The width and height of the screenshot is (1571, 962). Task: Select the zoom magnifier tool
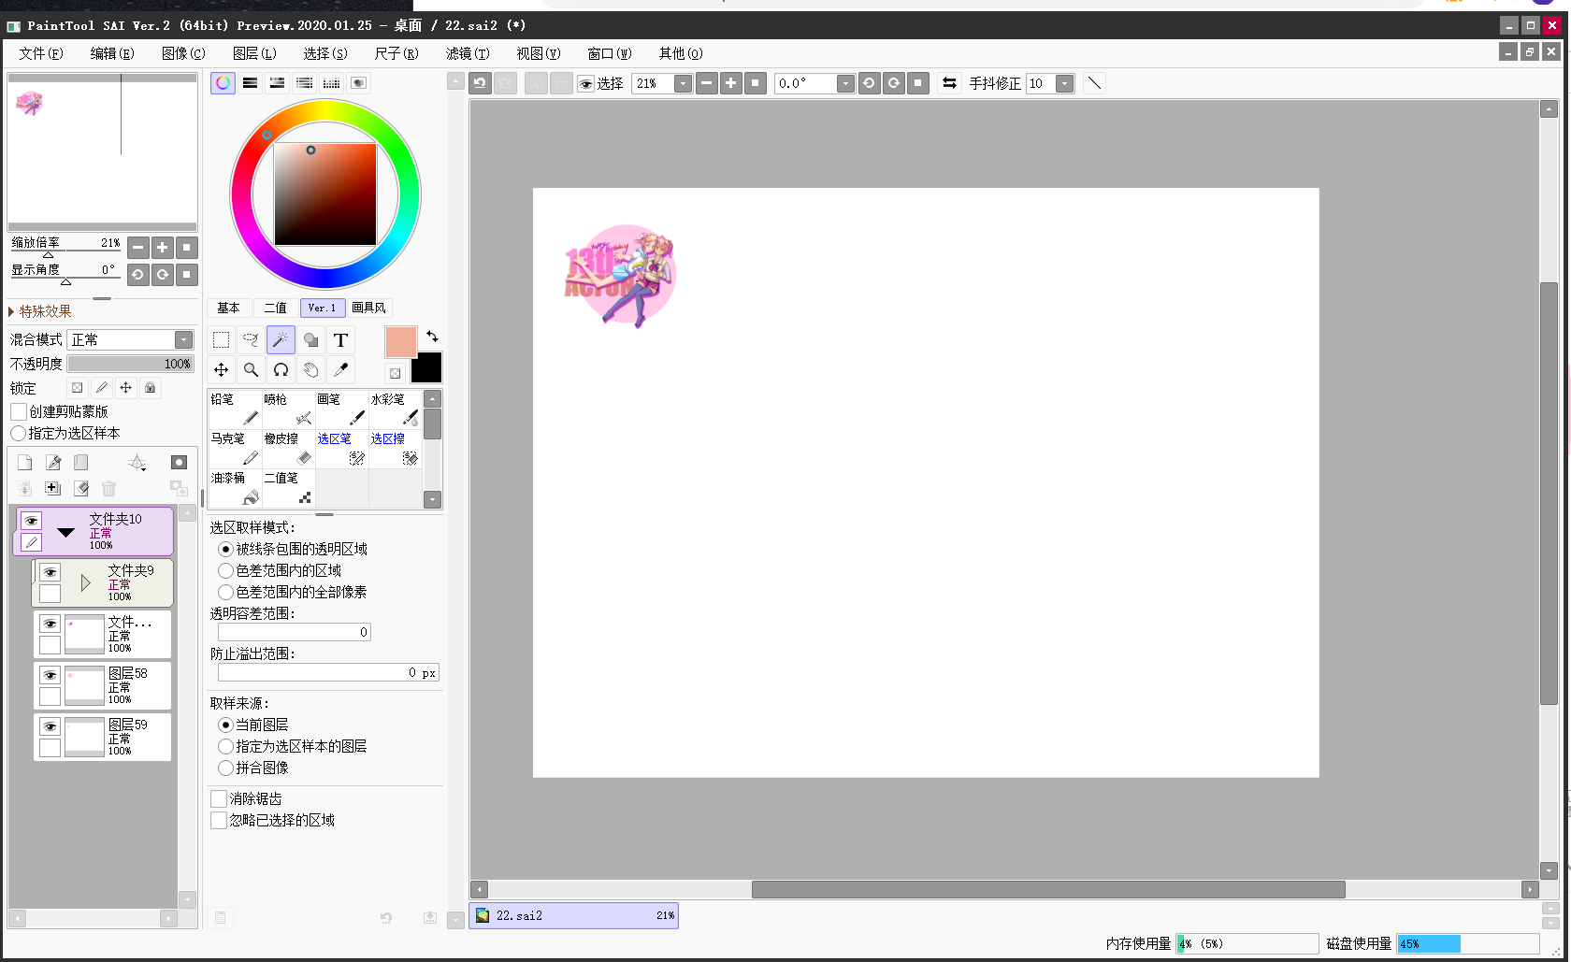tap(251, 370)
